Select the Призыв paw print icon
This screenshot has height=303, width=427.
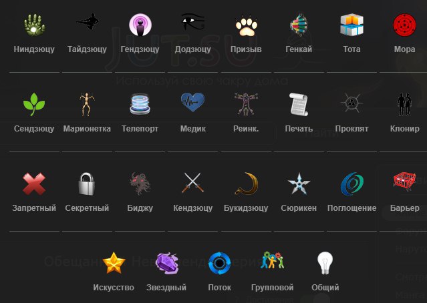click(x=246, y=27)
